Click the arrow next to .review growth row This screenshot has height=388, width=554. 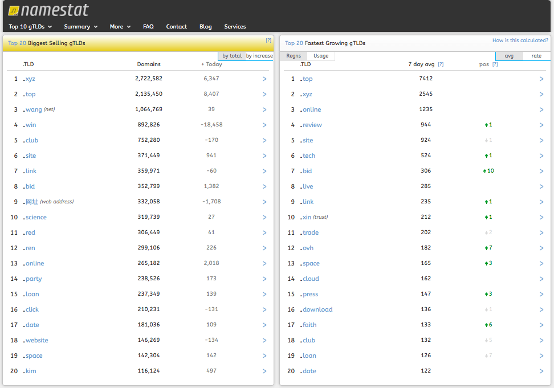point(541,125)
